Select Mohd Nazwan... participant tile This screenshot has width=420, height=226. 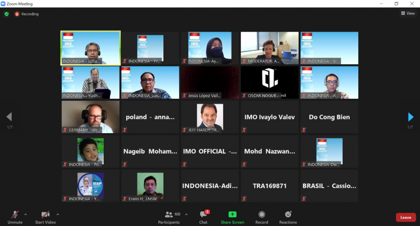[270, 152]
